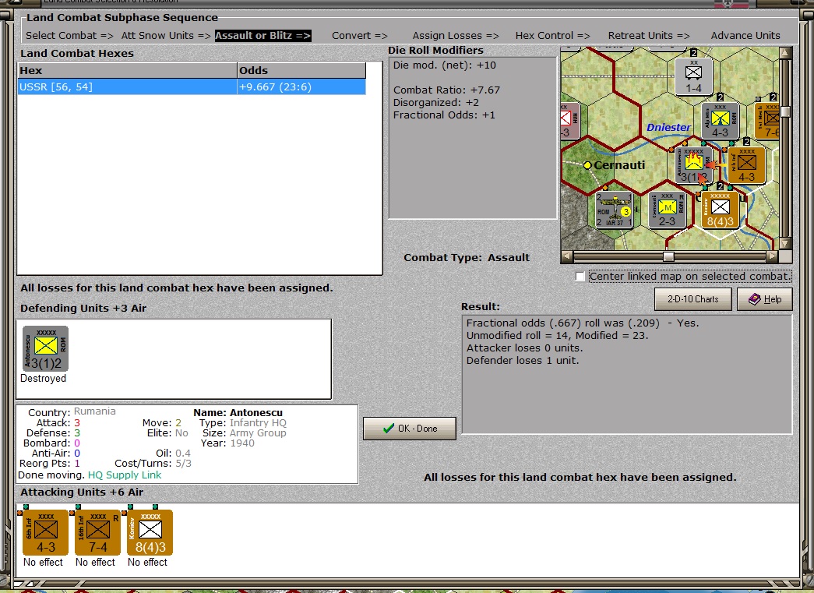
Task: Click the Att Snow Units subphase step
Action: point(166,35)
